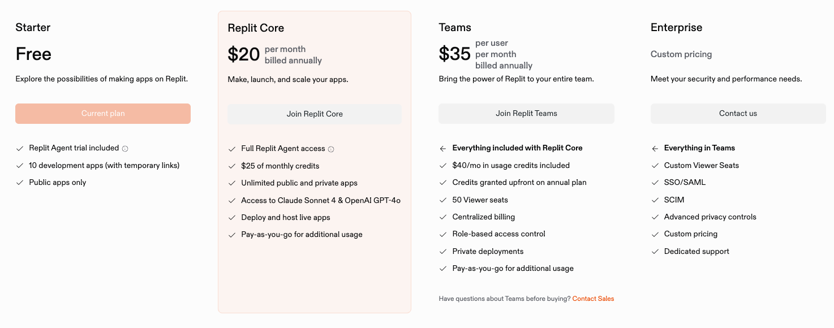Screen dimensions: 834x328
Task: Click left arrow icon before Everything included with Replit Core
Action: (443, 149)
